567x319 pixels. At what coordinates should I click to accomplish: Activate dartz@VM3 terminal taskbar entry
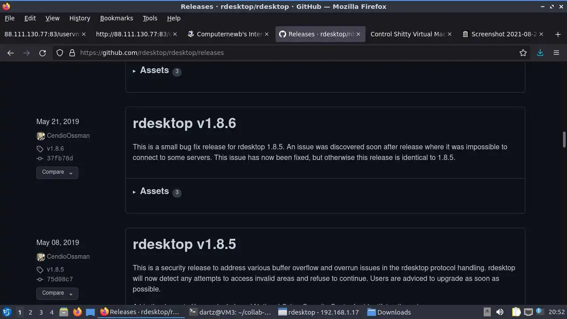tap(230, 312)
